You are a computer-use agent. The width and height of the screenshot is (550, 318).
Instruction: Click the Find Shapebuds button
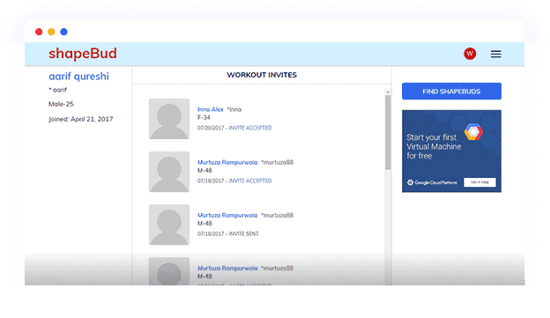(x=451, y=92)
